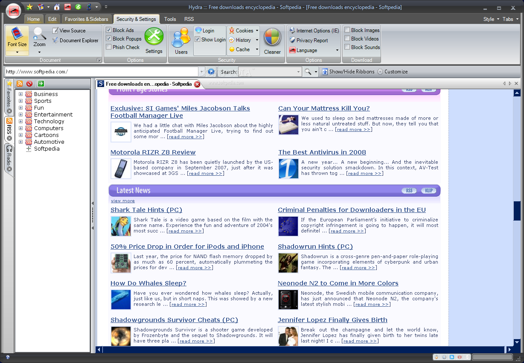Expand the Business feed folder
This screenshot has height=363, width=524.
click(20, 94)
